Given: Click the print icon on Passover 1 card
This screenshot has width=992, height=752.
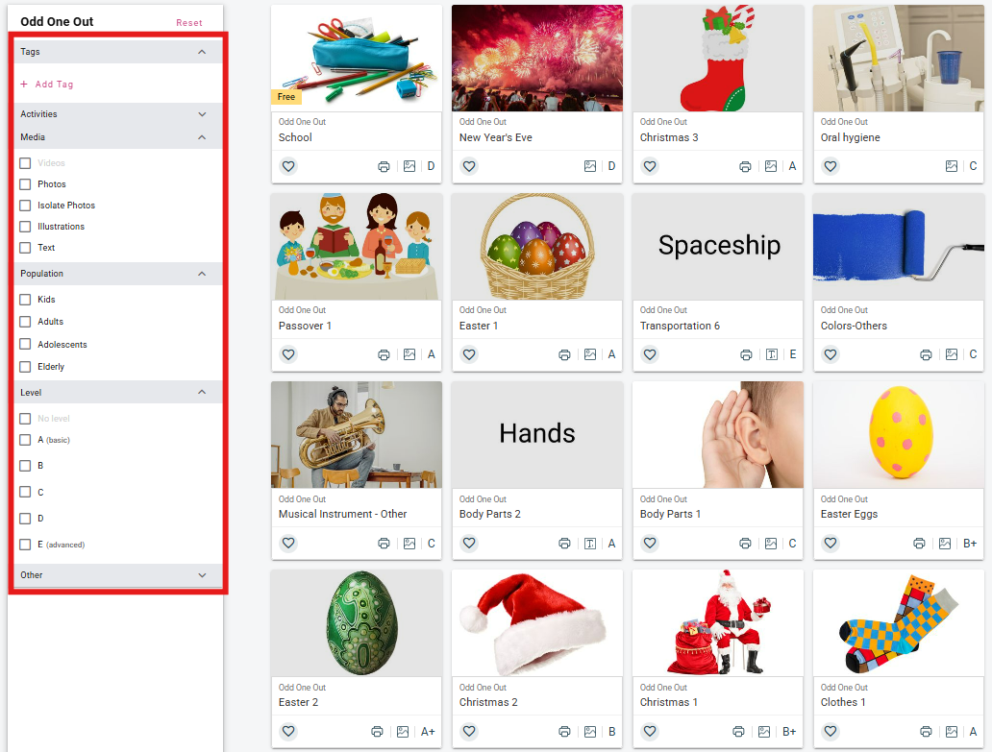Looking at the screenshot, I should pos(384,354).
